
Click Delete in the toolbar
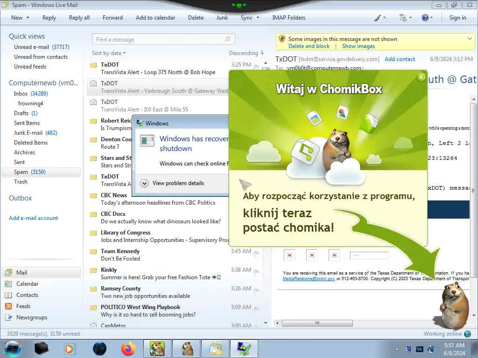(x=196, y=18)
